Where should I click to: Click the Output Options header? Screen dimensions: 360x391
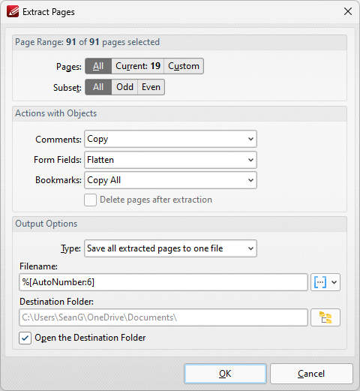click(x=179, y=224)
